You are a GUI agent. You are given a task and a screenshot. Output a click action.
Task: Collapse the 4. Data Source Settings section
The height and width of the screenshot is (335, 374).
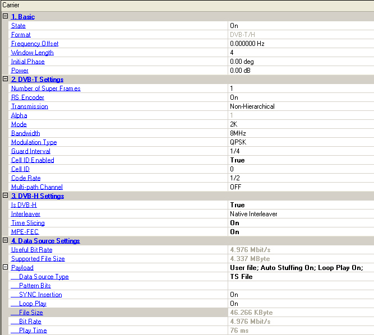pyautogui.click(x=5, y=240)
